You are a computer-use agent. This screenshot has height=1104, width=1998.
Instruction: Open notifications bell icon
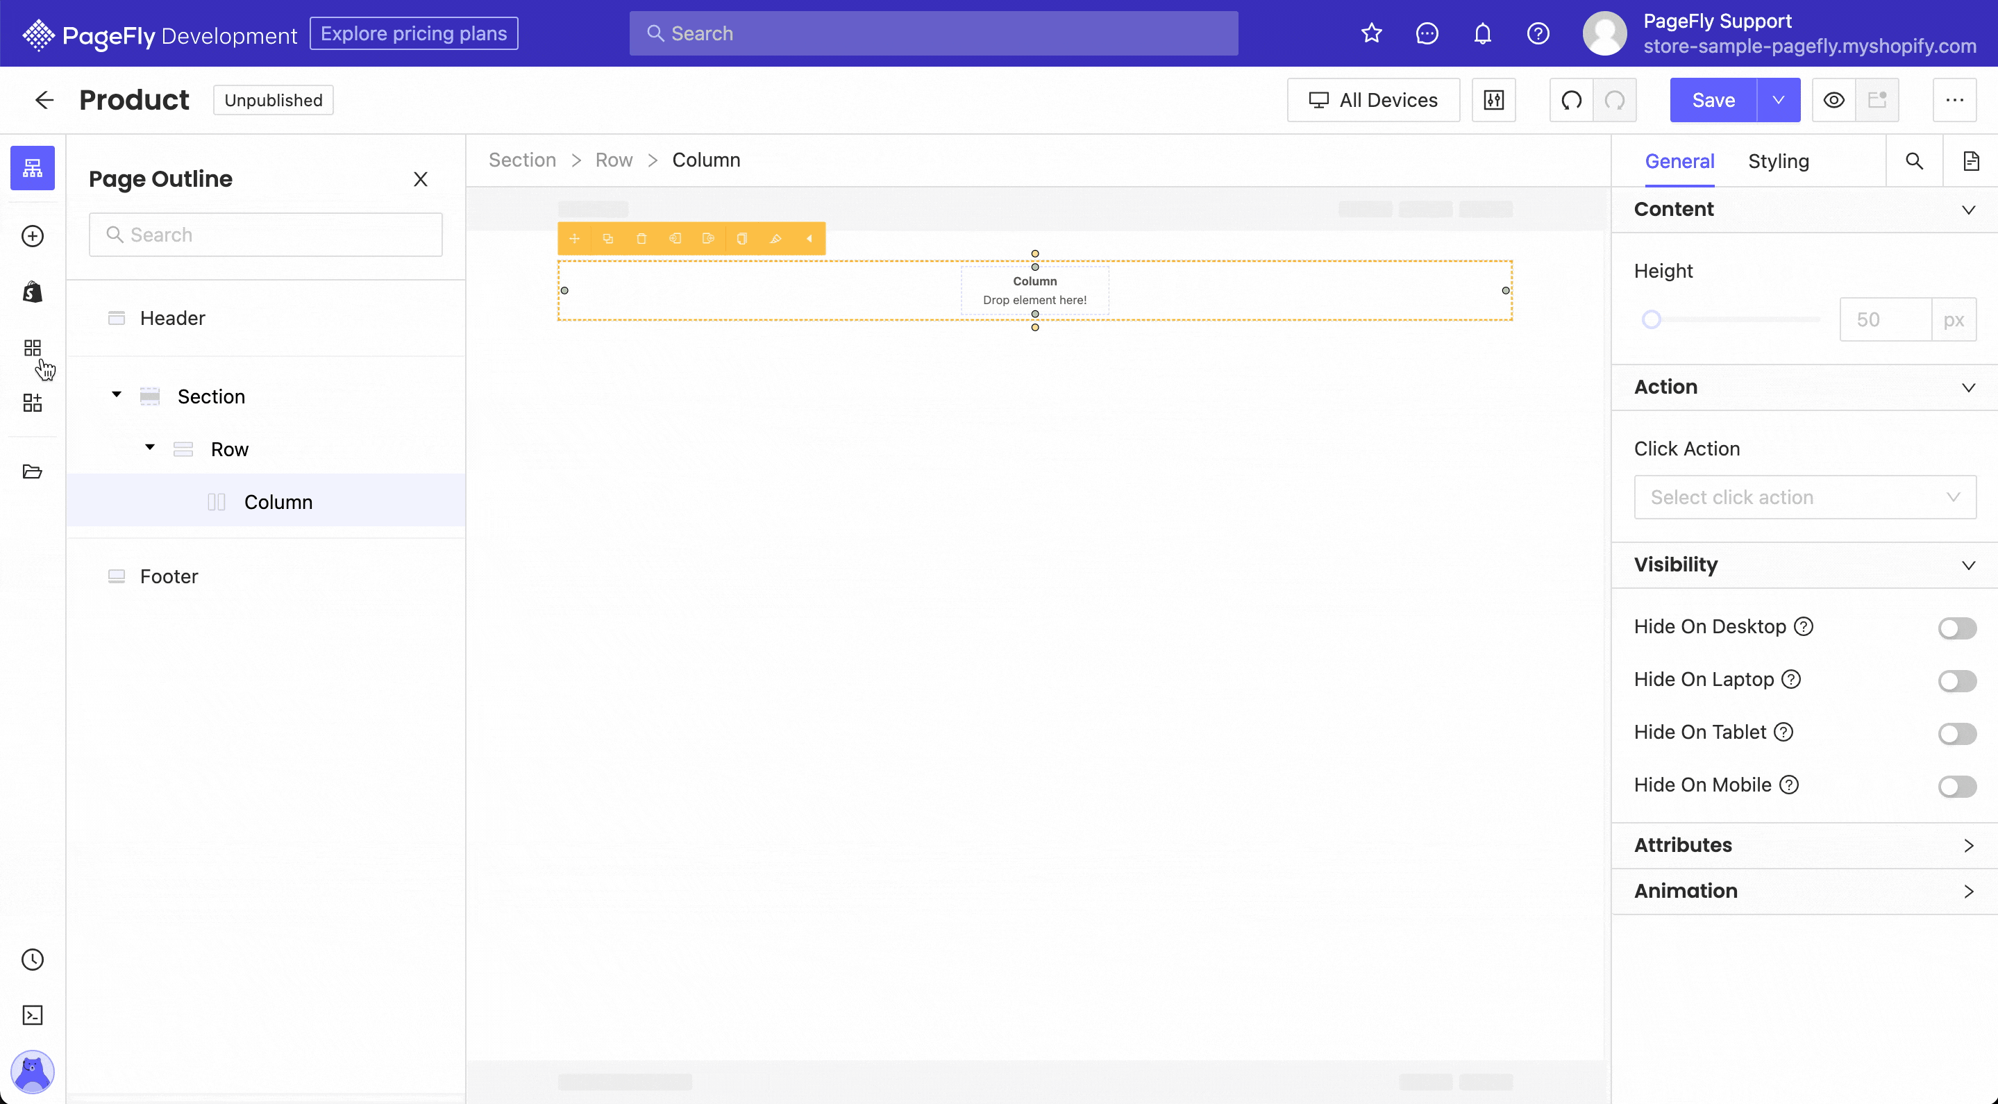click(1482, 33)
